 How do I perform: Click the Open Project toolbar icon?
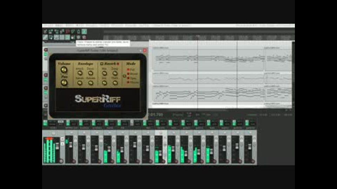[x=51, y=31]
